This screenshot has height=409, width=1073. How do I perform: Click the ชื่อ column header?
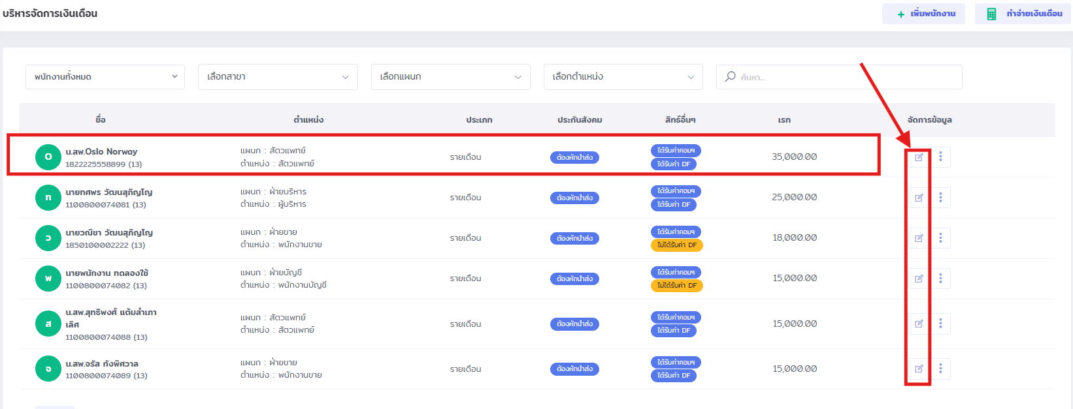100,120
